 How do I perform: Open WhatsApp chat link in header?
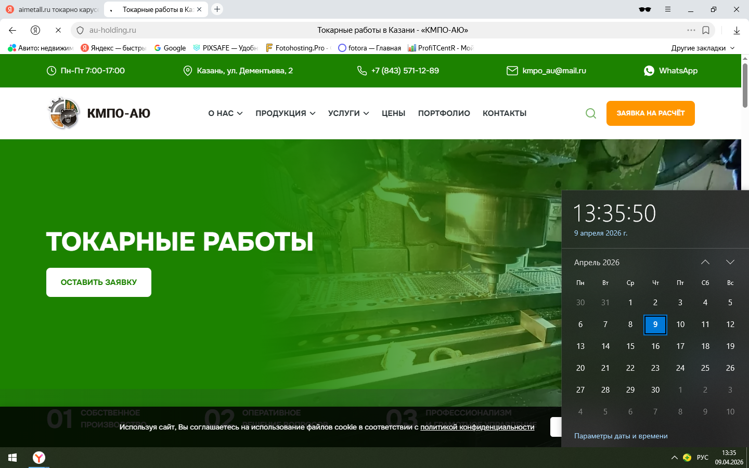[671, 71]
